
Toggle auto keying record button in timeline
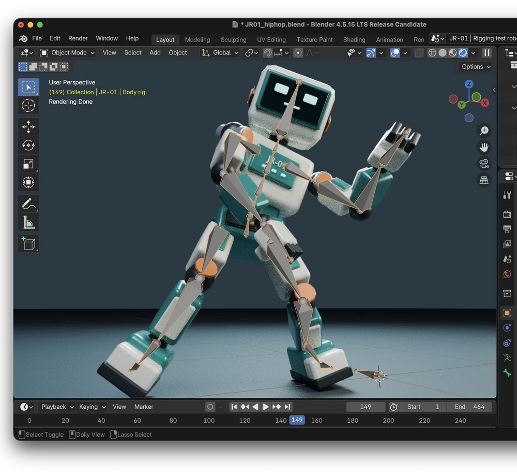(210, 407)
